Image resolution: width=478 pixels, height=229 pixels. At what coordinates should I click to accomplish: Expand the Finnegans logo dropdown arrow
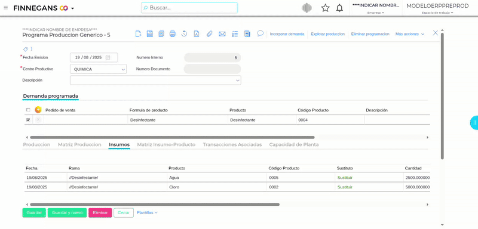click(x=72, y=8)
